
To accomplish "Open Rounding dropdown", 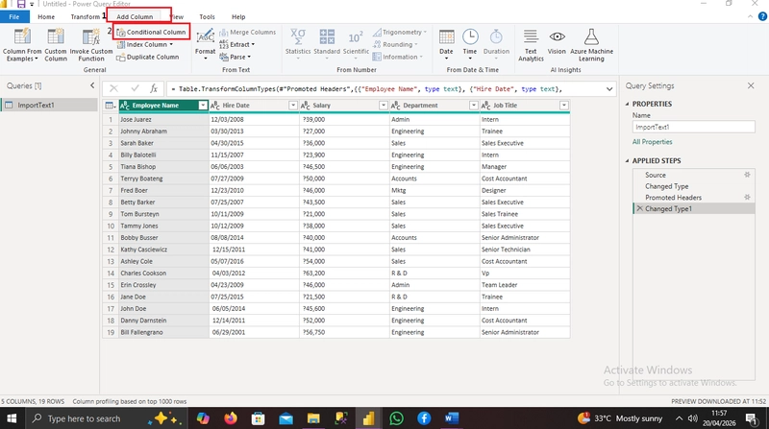I will pos(395,44).
